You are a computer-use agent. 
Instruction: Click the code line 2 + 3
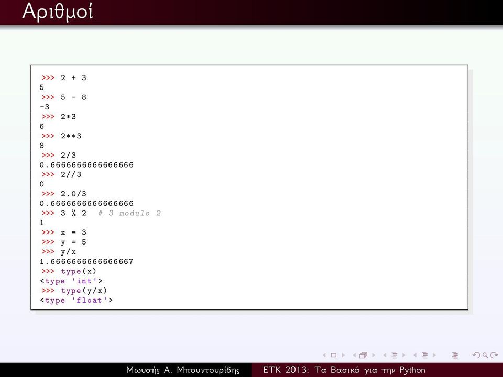pos(73,77)
